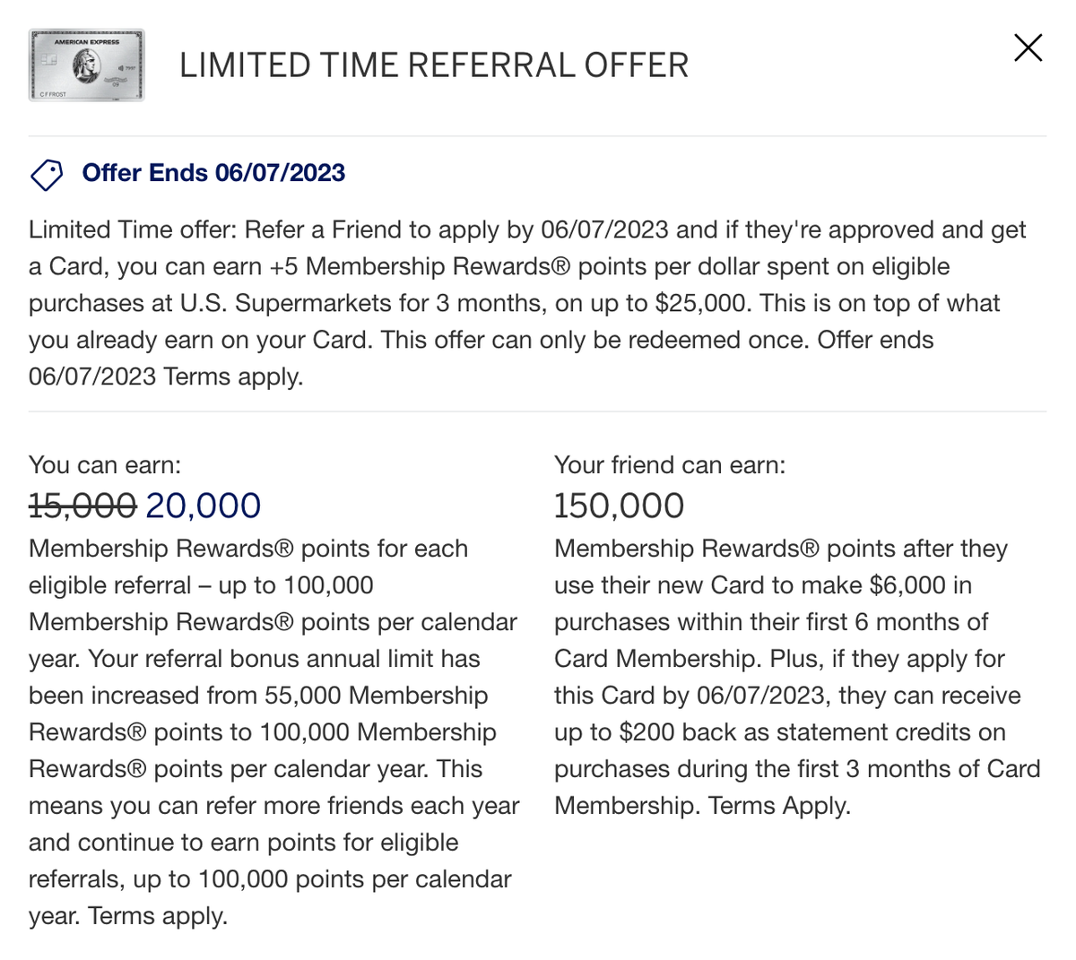Image resolution: width=1076 pixels, height=960 pixels.
Task: Click the 150,000 points friend bonus figure
Action: click(x=619, y=505)
